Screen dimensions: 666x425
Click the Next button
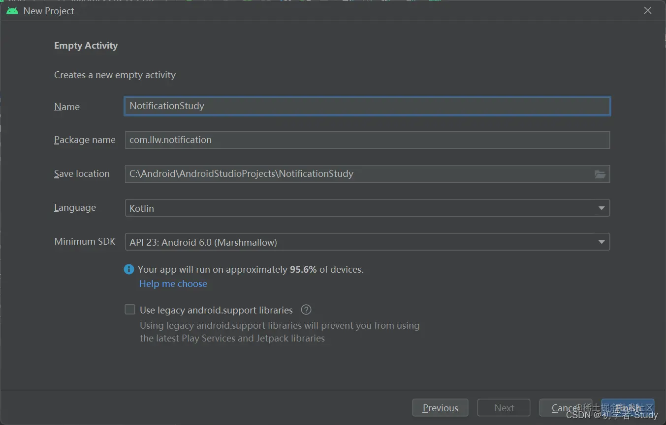pyautogui.click(x=504, y=408)
